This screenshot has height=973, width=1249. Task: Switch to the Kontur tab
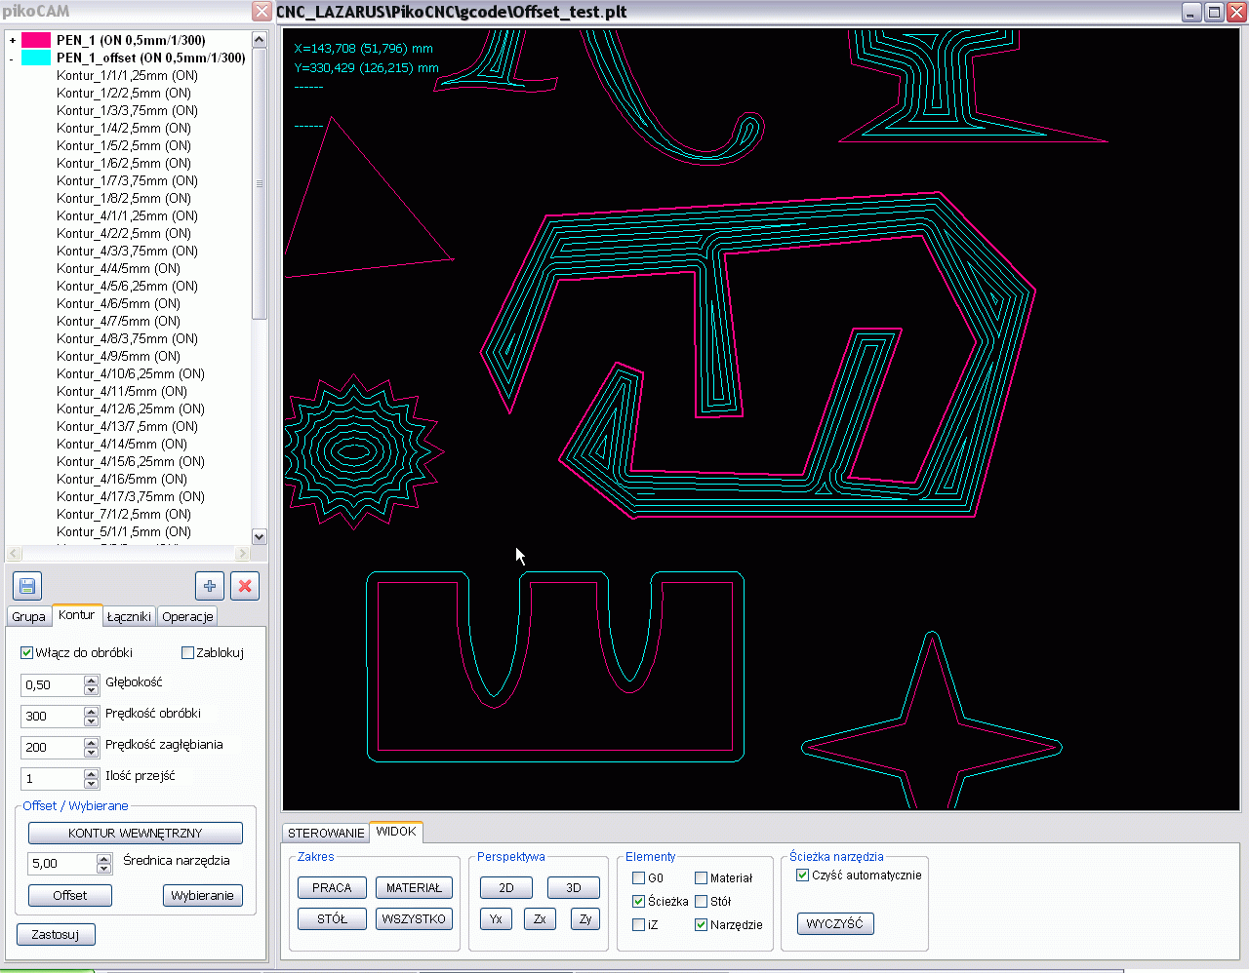(x=76, y=615)
